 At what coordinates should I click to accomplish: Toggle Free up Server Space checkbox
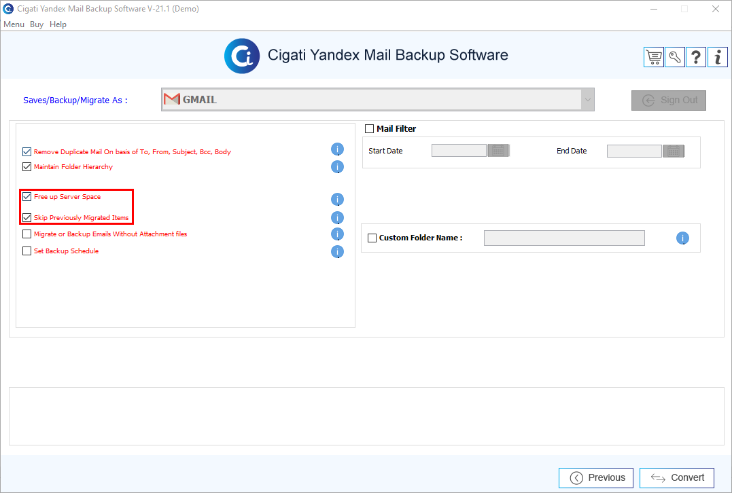pyautogui.click(x=27, y=196)
